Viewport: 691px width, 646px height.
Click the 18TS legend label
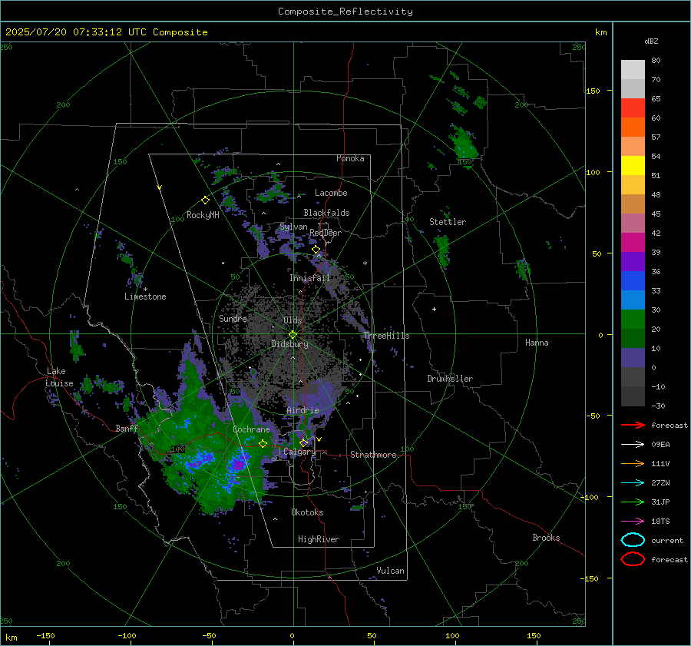pos(660,522)
